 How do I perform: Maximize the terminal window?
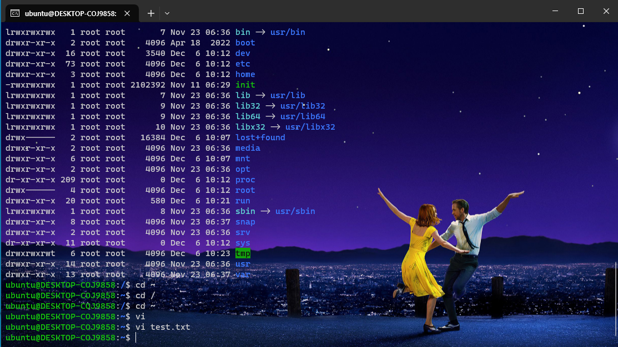[581, 11]
